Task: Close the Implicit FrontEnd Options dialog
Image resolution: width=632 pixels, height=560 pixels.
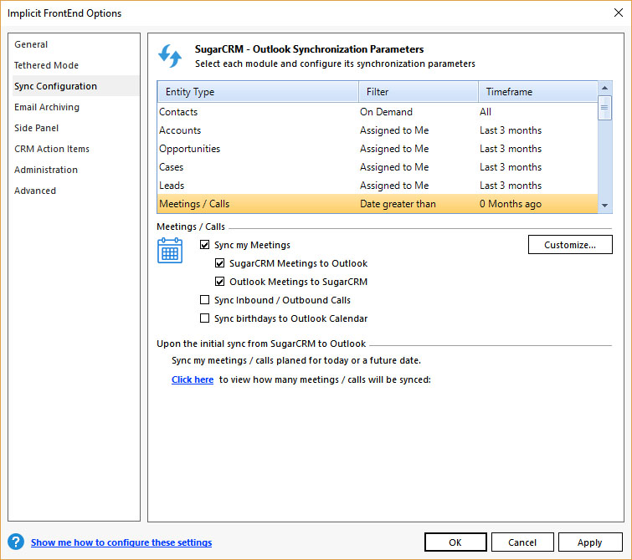Action: (618, 13)
